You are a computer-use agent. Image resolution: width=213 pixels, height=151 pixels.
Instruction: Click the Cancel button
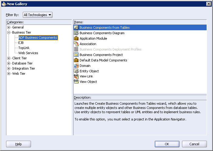pos(194,144)
